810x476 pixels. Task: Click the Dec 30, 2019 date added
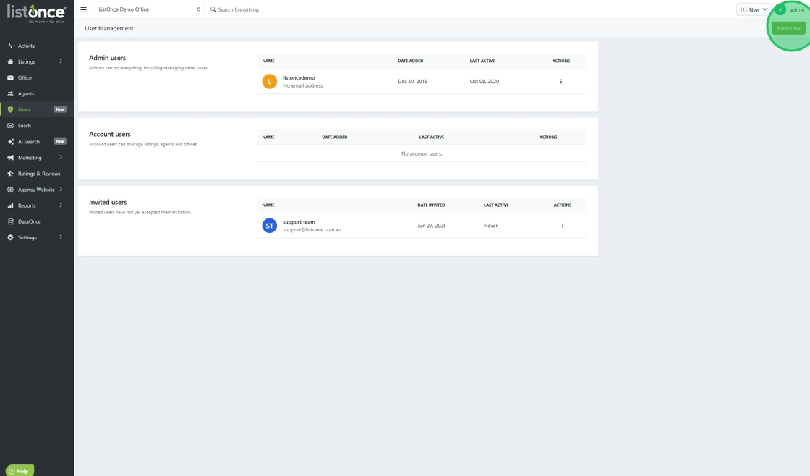(x=413, y=81)
